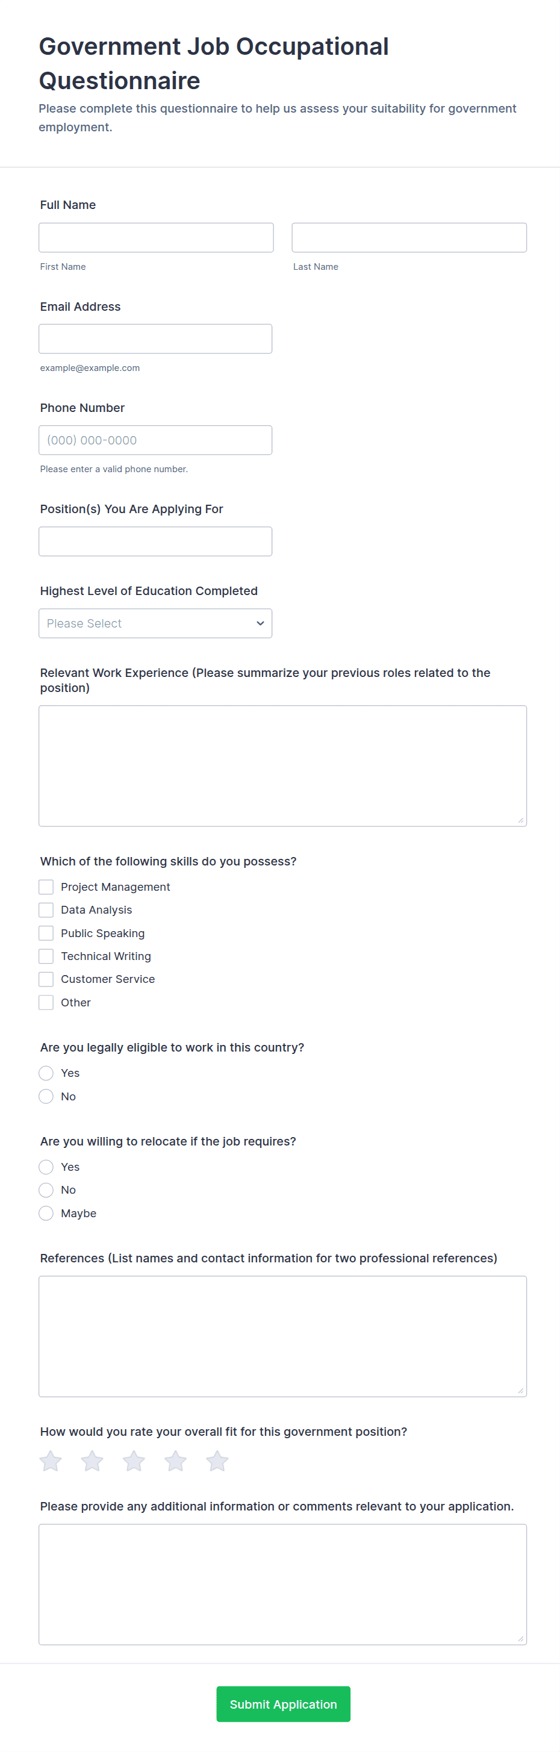Submit the application with green button
This screenshot has height=1752, width=560.
pyautogui.click(x=284, y=1704)
